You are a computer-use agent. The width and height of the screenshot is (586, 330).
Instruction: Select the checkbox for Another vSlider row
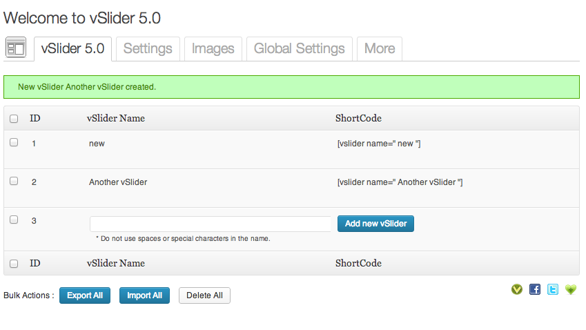[14, 181]
